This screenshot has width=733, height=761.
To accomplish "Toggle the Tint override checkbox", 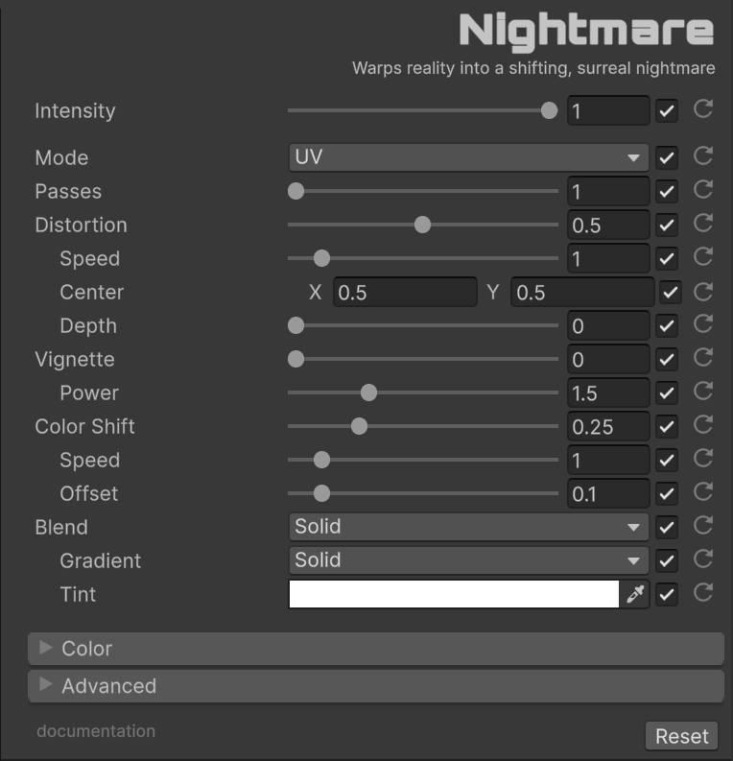I will point(667,594).
